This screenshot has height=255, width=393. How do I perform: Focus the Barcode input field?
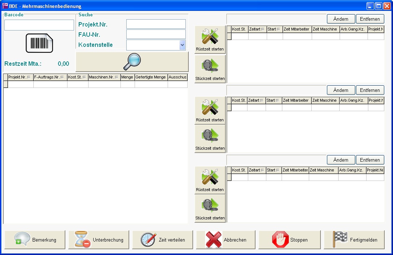pyautogui.click(x=39, y=25)
